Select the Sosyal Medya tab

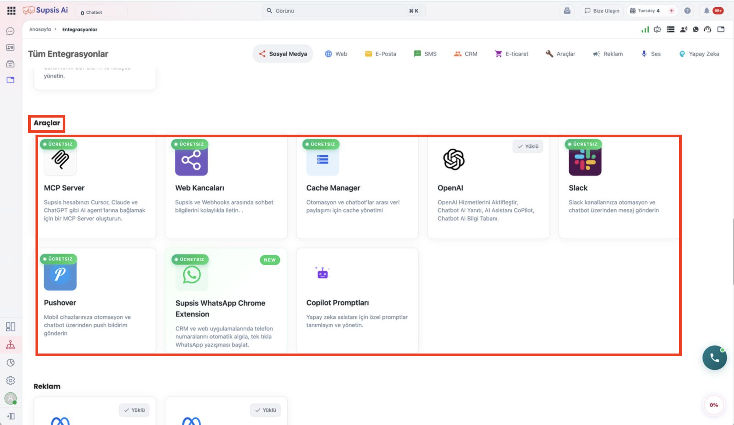pyautogui.click(x=283, y=54)
